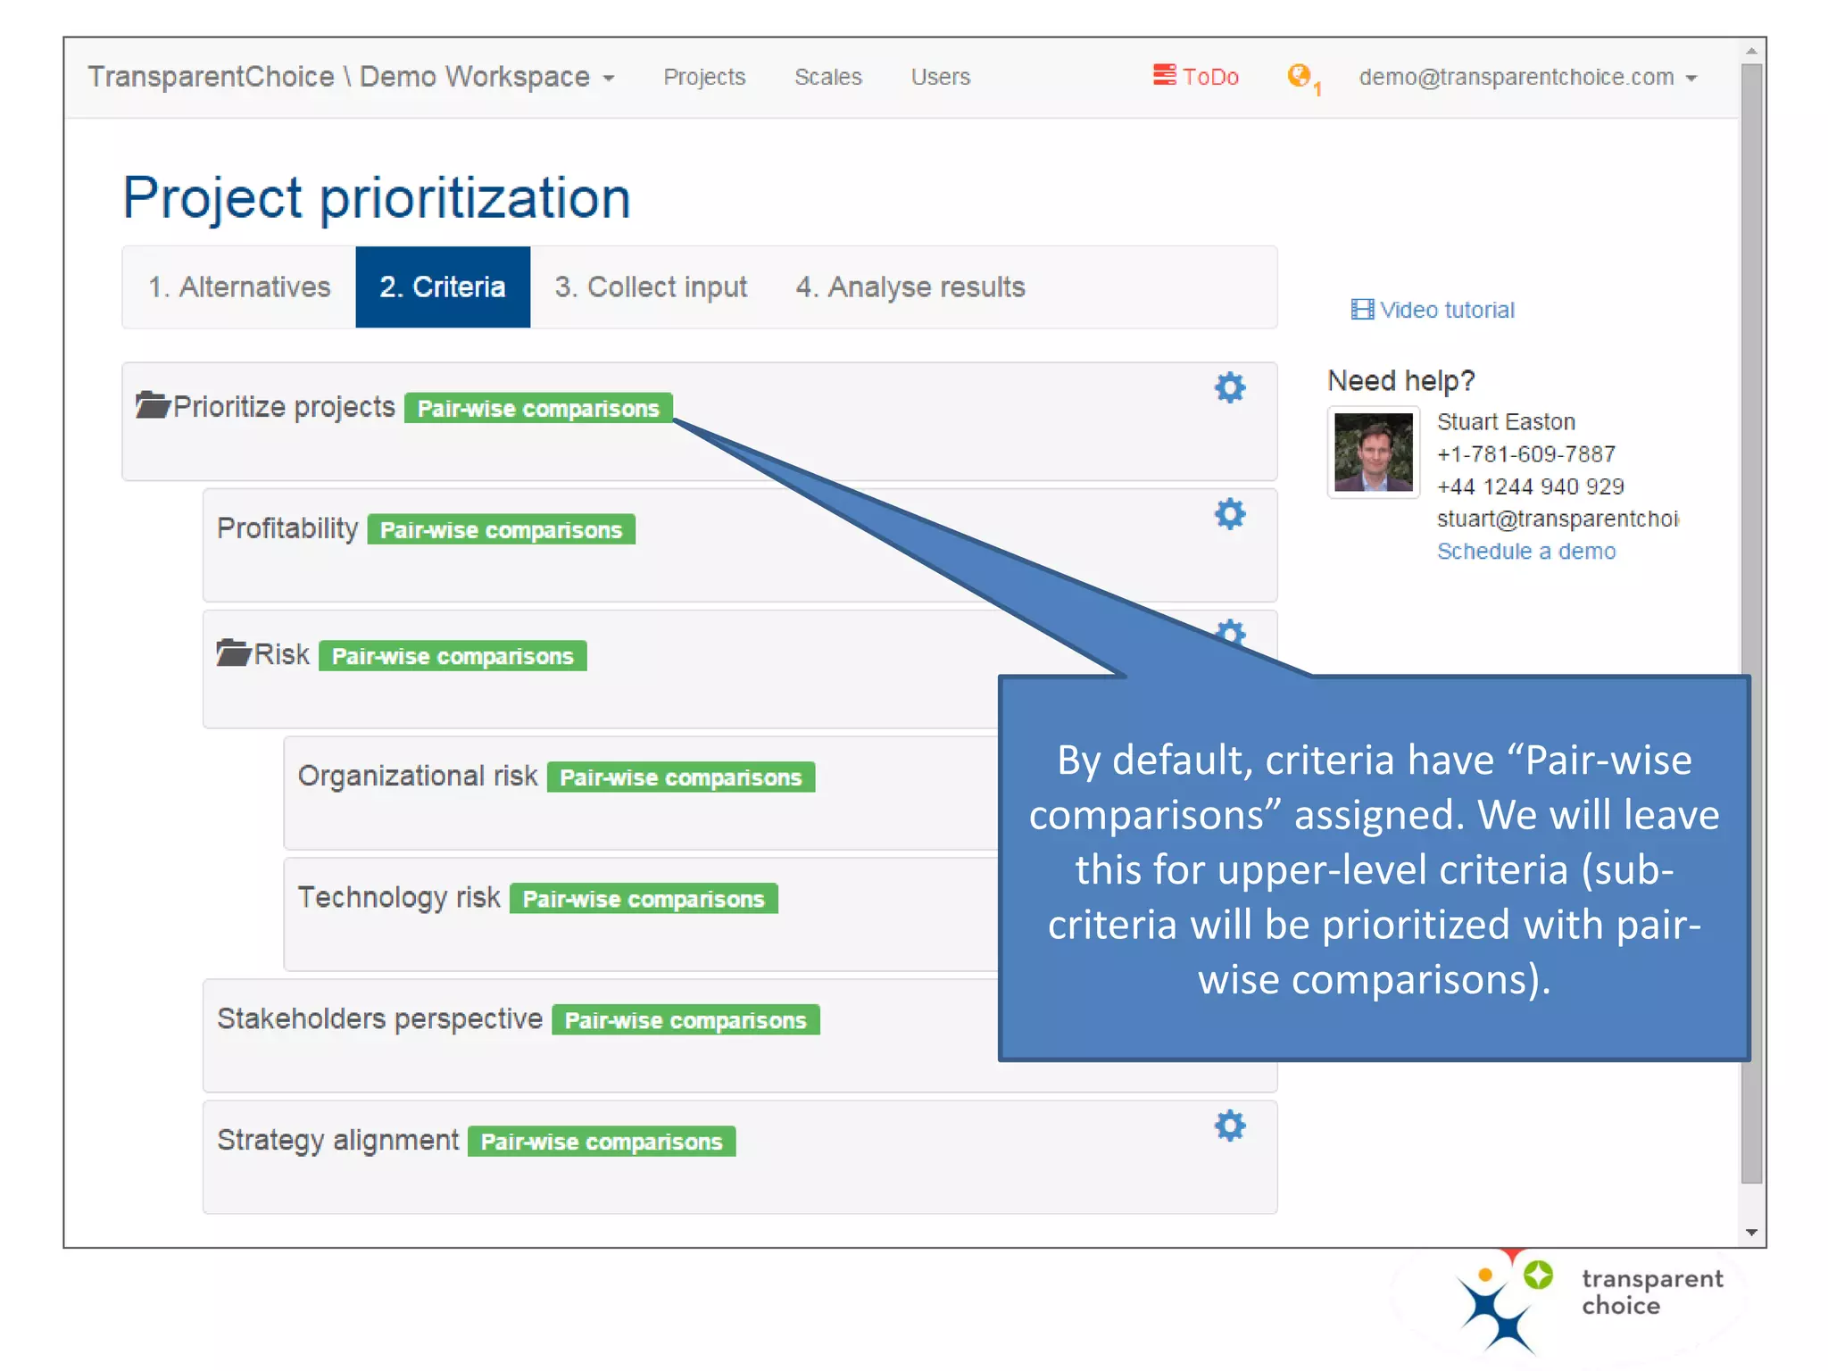Open the Analyse results tab
Screen dimensions: 1828x1371
[910, 287]
